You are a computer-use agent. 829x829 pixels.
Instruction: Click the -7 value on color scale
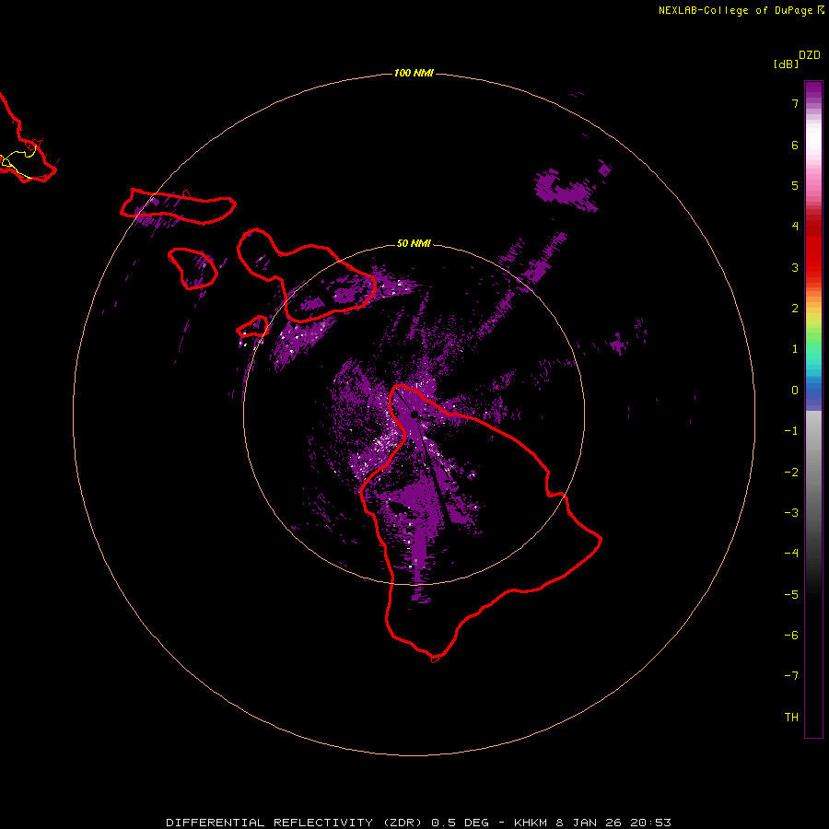pyautogui.click(x=791, y=676)
